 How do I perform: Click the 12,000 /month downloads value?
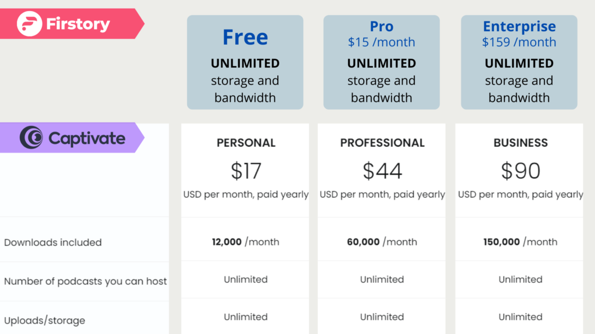246,242
